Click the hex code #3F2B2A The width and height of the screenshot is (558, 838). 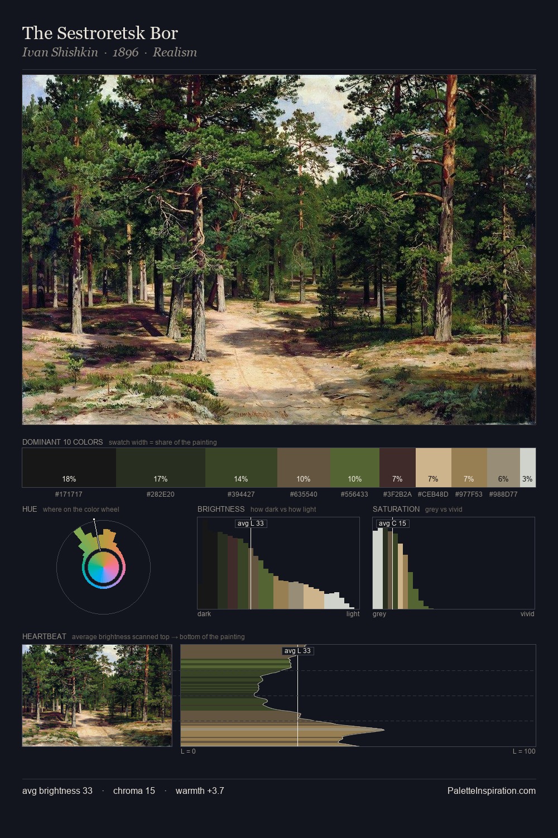click(x=397, y=494)
